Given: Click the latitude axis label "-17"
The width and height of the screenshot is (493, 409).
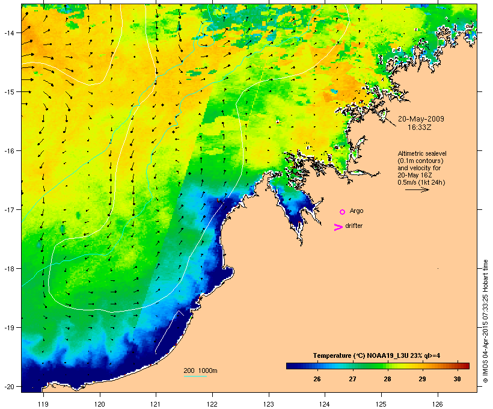Looking at the screenshot, I should click(8, 209).
